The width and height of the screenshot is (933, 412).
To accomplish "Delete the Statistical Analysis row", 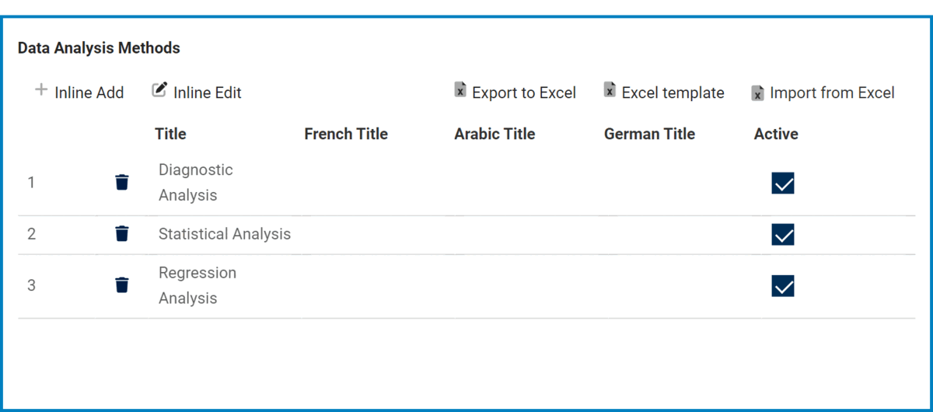I will [x=122, y=234].
